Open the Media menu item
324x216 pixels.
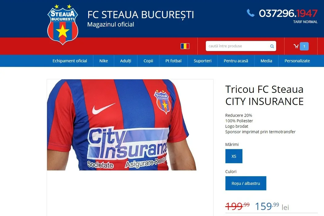click(266, 61)
